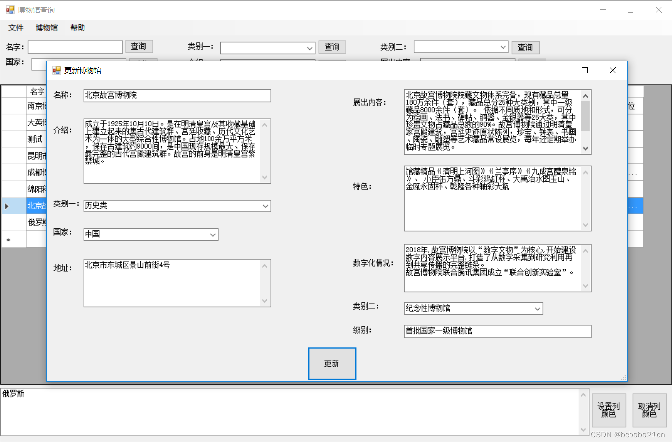Click the 展出内容 scrollbar up arrow
Image resolution: width=672 pixels, height=442 pixels.
(x=586, y=95)
